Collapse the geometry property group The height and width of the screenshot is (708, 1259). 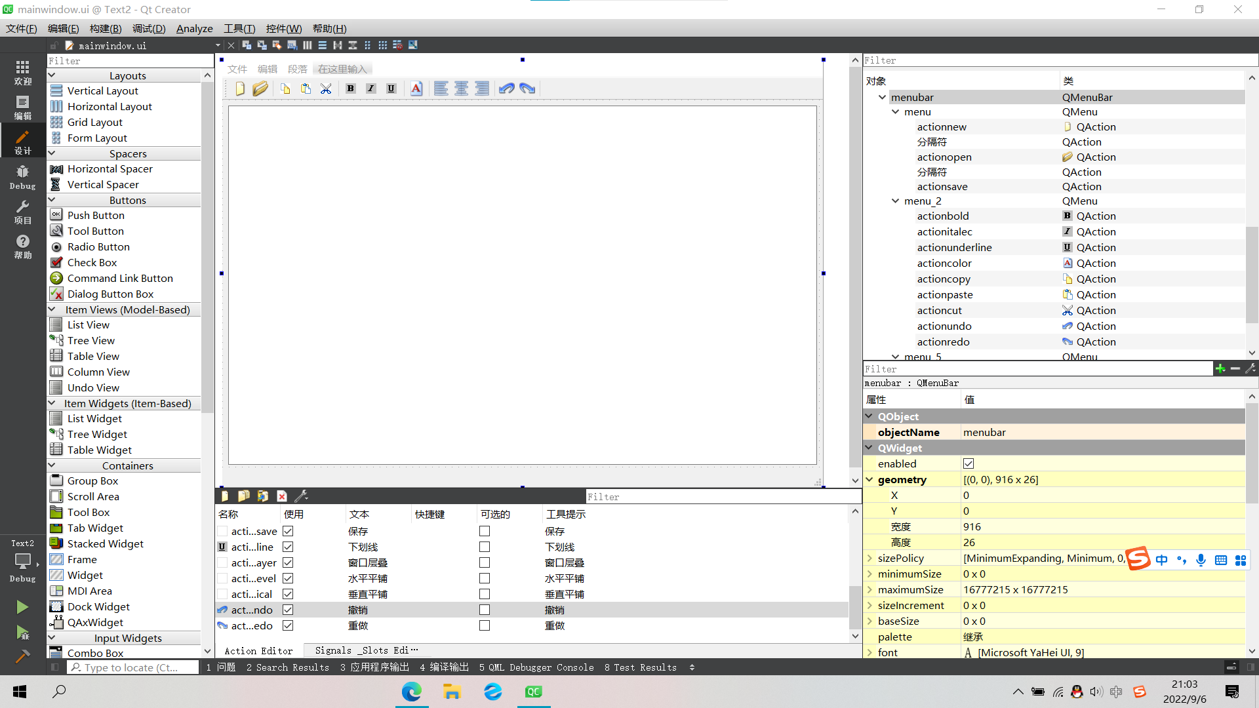pyautogui.click(x=869, y=479)
